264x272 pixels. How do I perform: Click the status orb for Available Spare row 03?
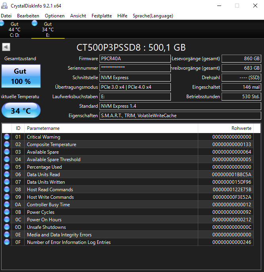(x=7, y=152)
